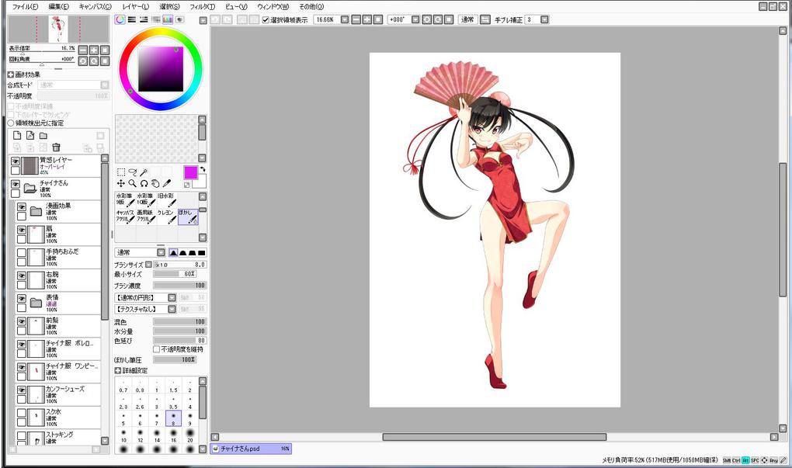Viewport: 792px width, 468px height.
Task: Open the フィルタ menu
Action: [x=202, y=6]
